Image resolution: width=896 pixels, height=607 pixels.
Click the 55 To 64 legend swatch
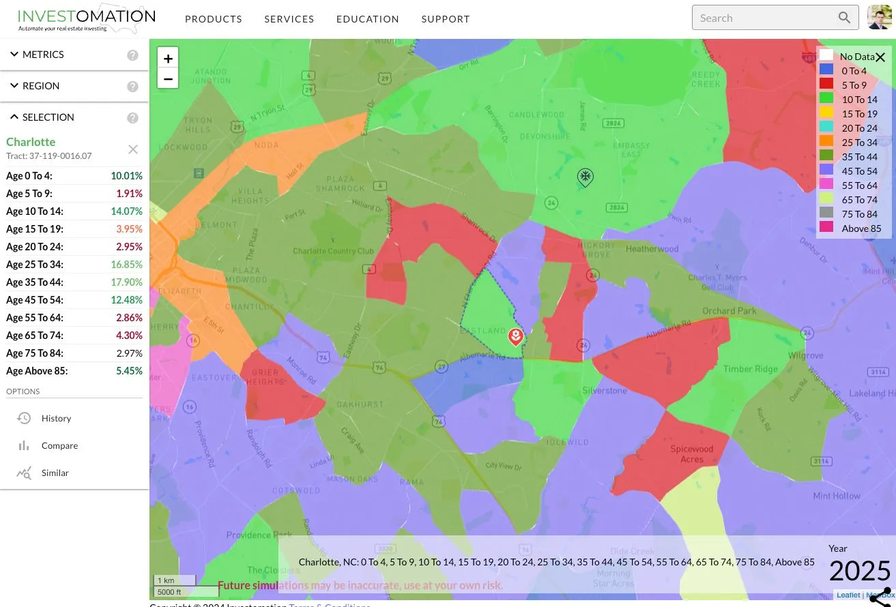tap(826, 184)
